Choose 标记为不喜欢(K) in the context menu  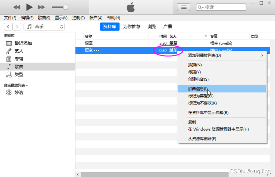click(x=222, y=103)
